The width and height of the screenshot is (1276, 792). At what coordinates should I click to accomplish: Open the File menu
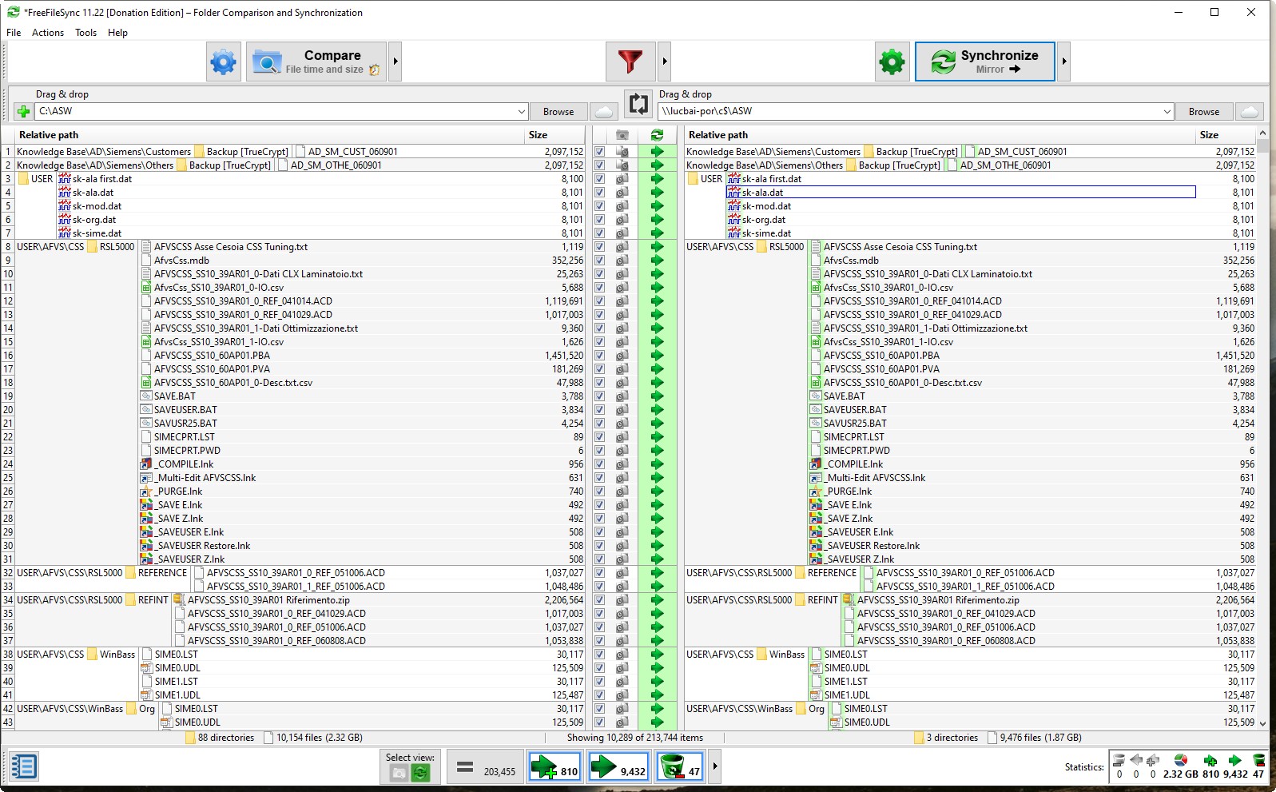click(14, 33)
